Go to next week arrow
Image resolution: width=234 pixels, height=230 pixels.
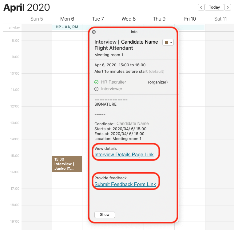point(228,7)
